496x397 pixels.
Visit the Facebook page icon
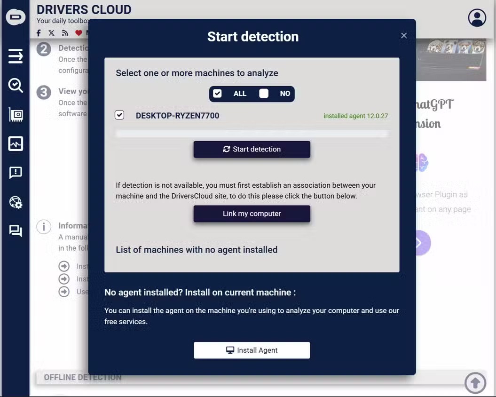pyautogui.click(x=39, y=33)
